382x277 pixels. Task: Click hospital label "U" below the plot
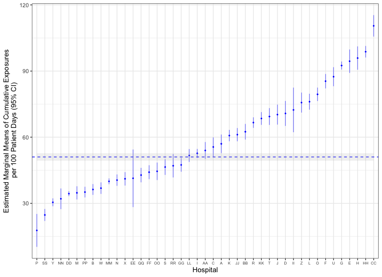coord(333,263)
